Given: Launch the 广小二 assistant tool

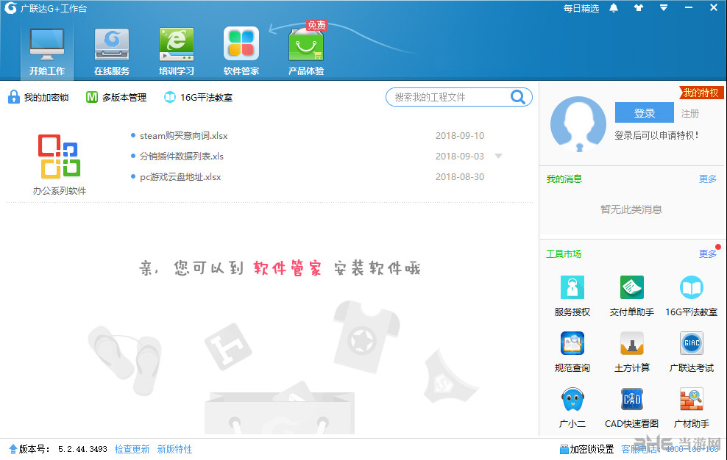Looking at the screenshot, I should click(x=572, y=408).
